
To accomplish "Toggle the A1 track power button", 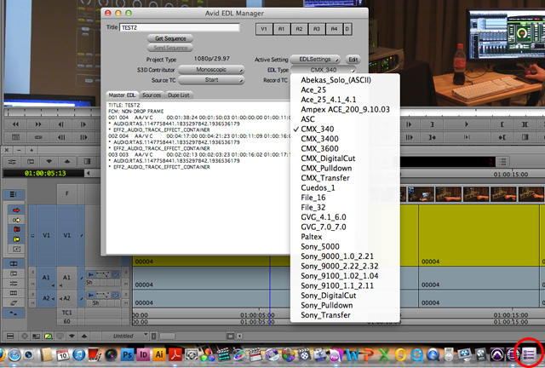I will 115,274.
